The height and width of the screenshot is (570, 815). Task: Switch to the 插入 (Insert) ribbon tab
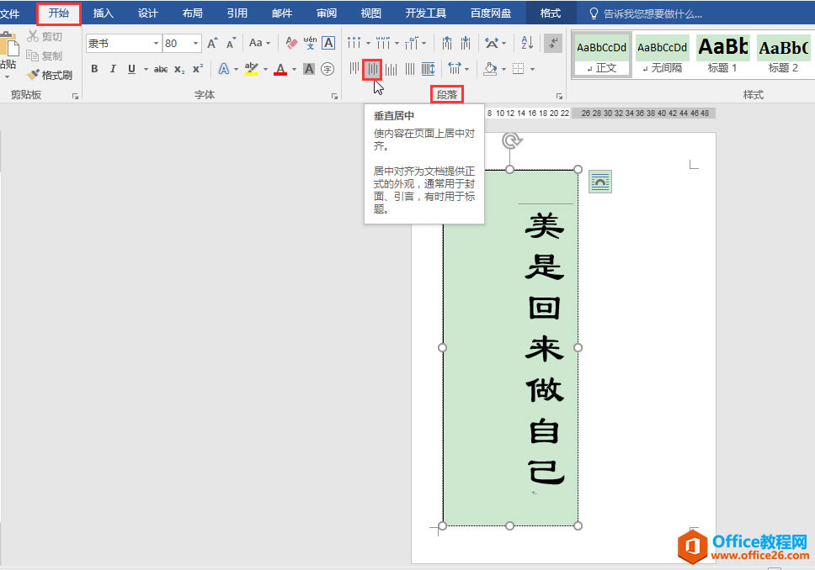[x=103, y=13]
